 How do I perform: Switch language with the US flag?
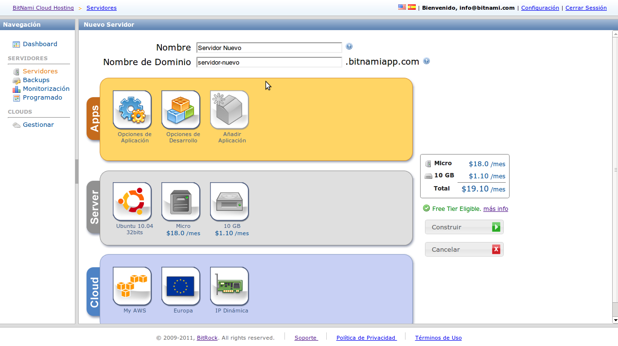402,7
